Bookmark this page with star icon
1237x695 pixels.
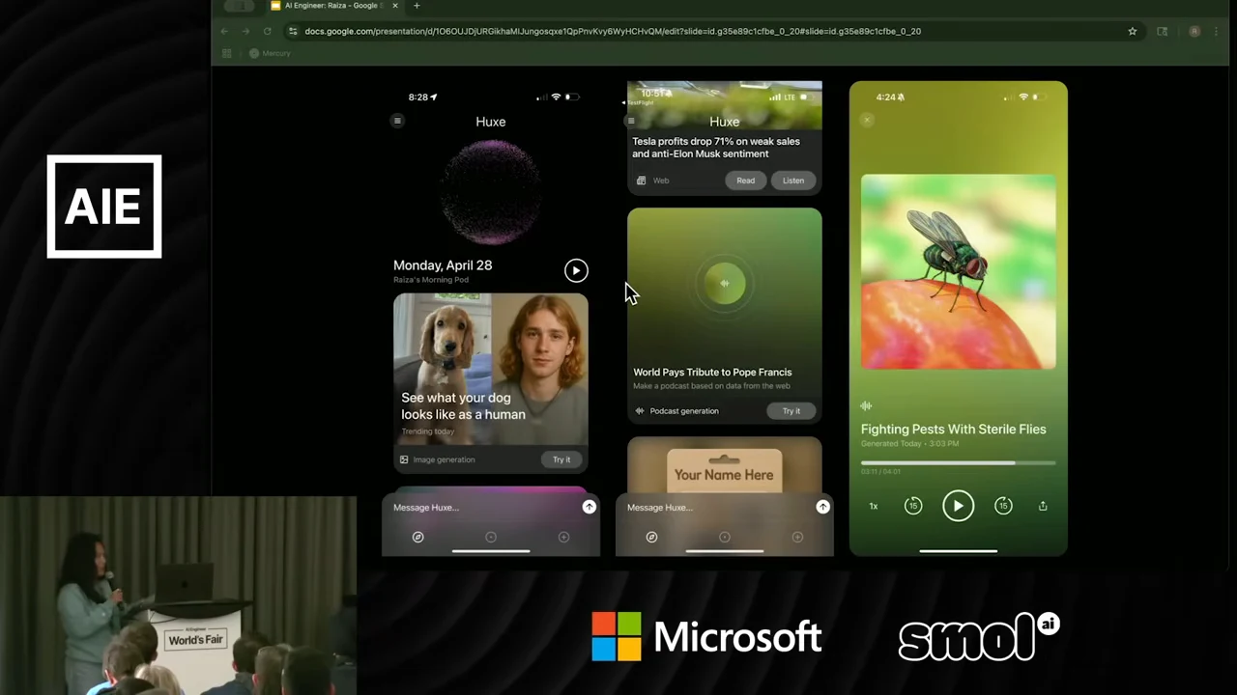pyautogui.click(x=1132, y=31)
